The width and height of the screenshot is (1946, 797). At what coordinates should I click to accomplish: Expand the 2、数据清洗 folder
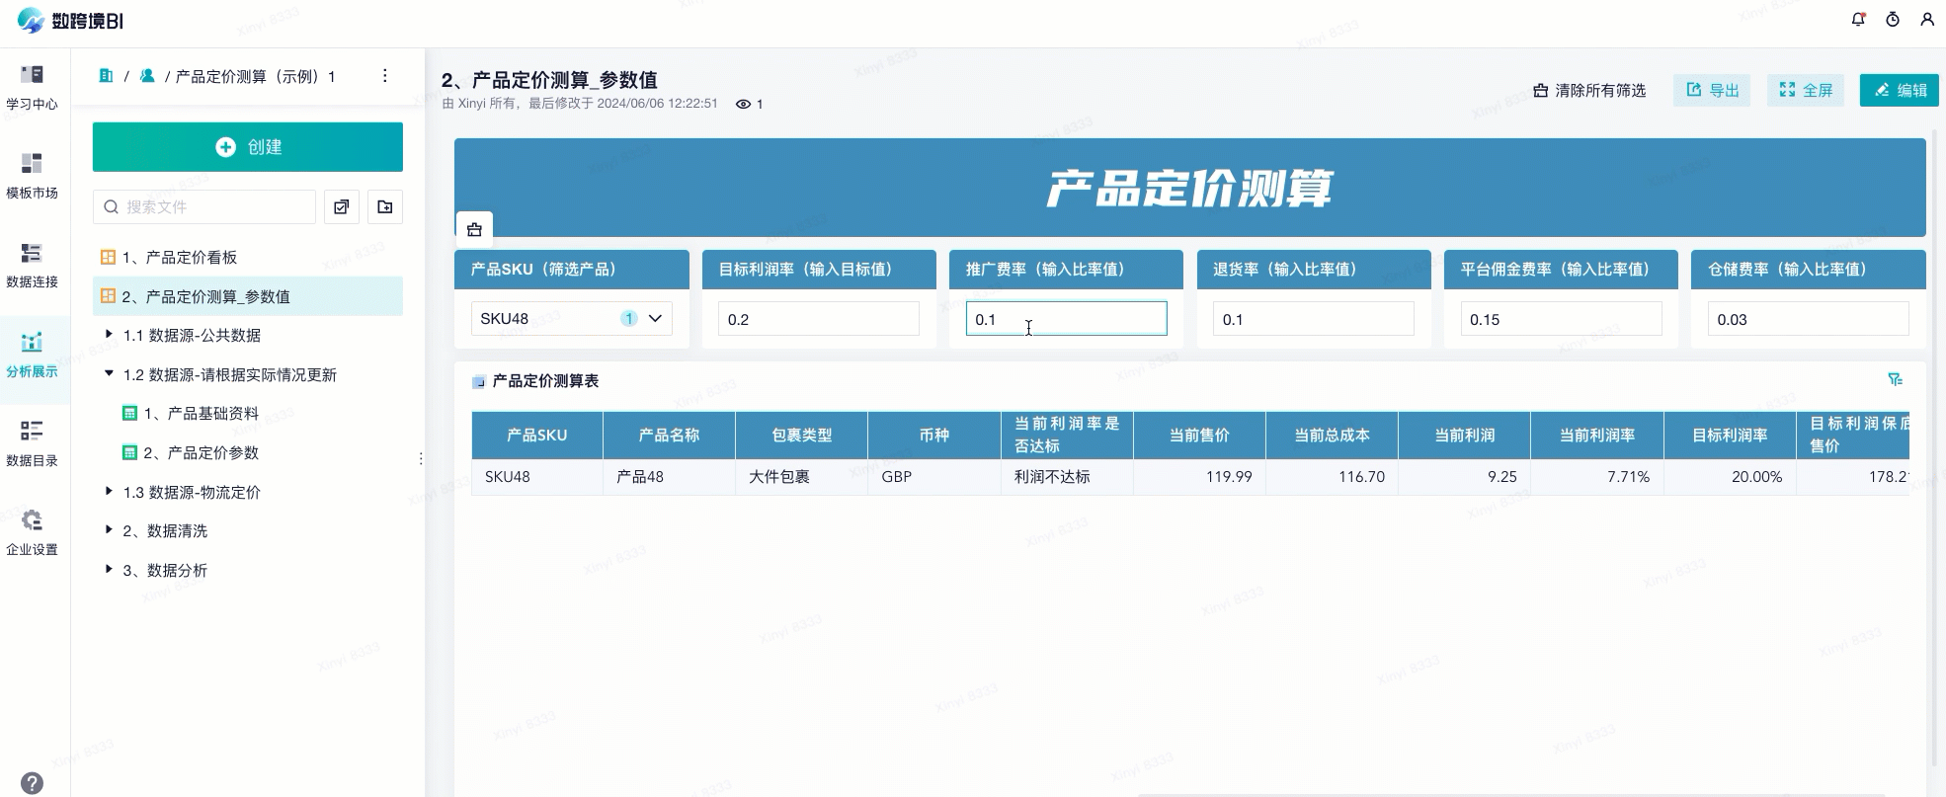click(109, 530)
